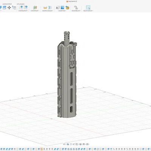Screen dimensions: 151x151
Task: Click the first Insertar icon
Action: (58, 8)
